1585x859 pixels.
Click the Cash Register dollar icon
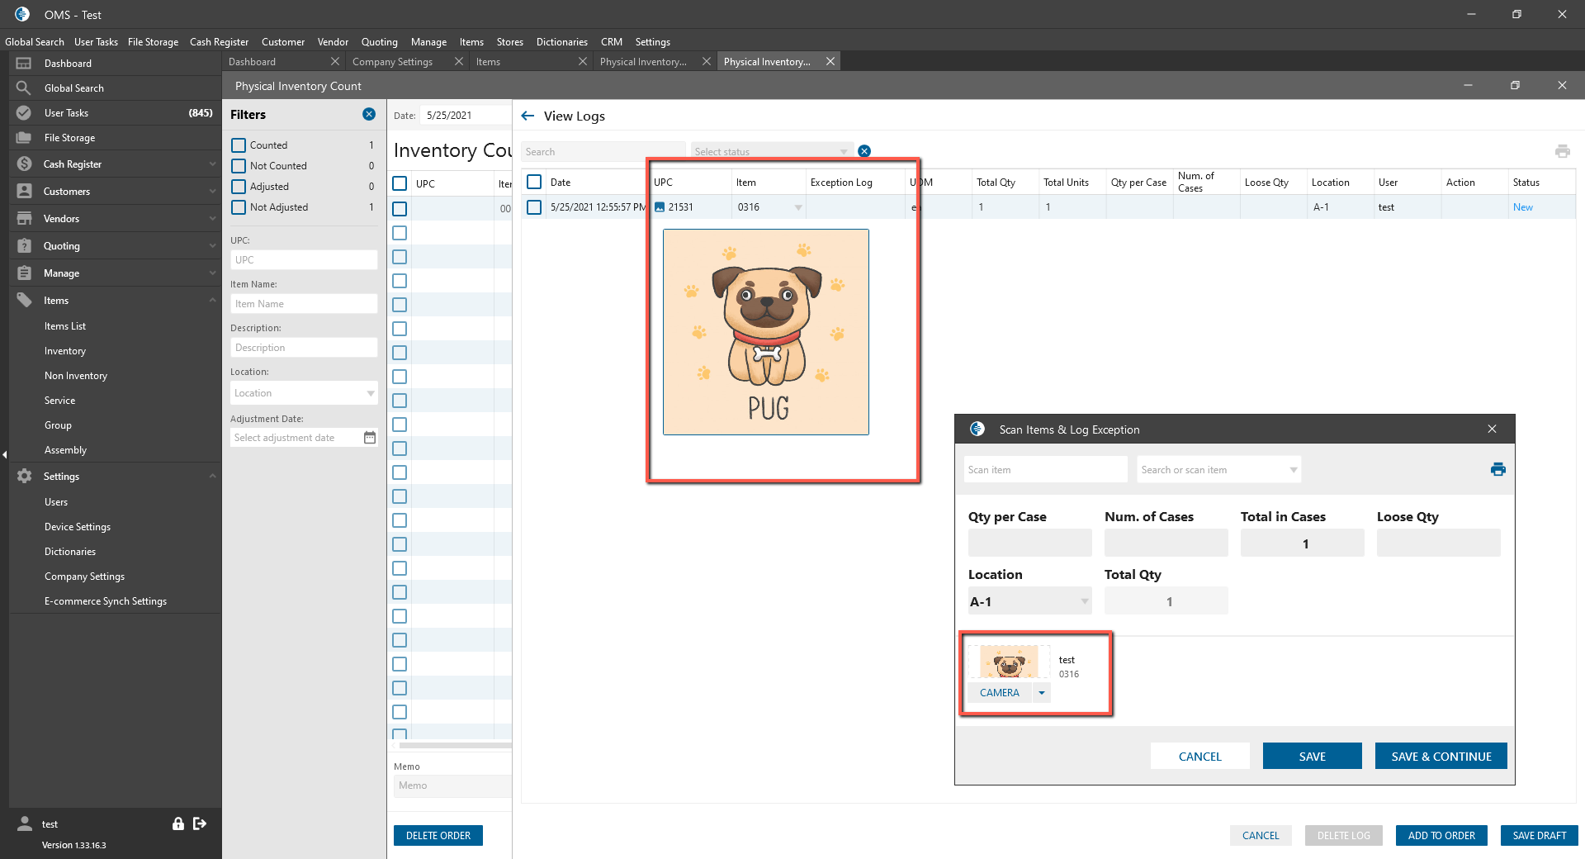point(24,164)
